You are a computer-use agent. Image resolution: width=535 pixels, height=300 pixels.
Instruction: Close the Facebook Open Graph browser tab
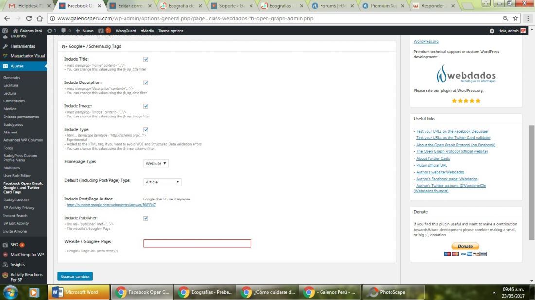click(x=99, y=6)
